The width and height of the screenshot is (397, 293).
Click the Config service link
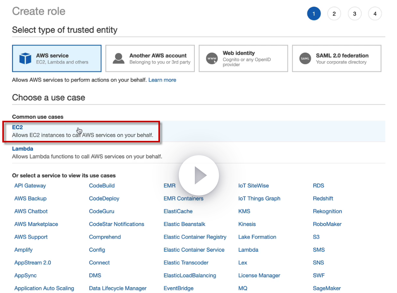click(97, 250)
